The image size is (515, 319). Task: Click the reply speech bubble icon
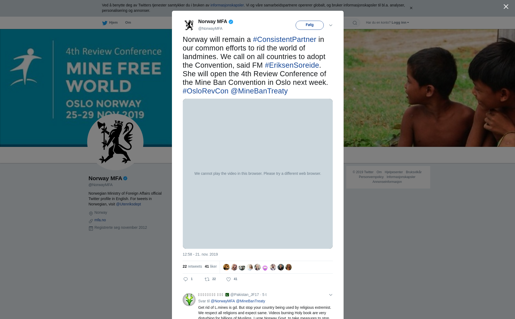point(186,279)
